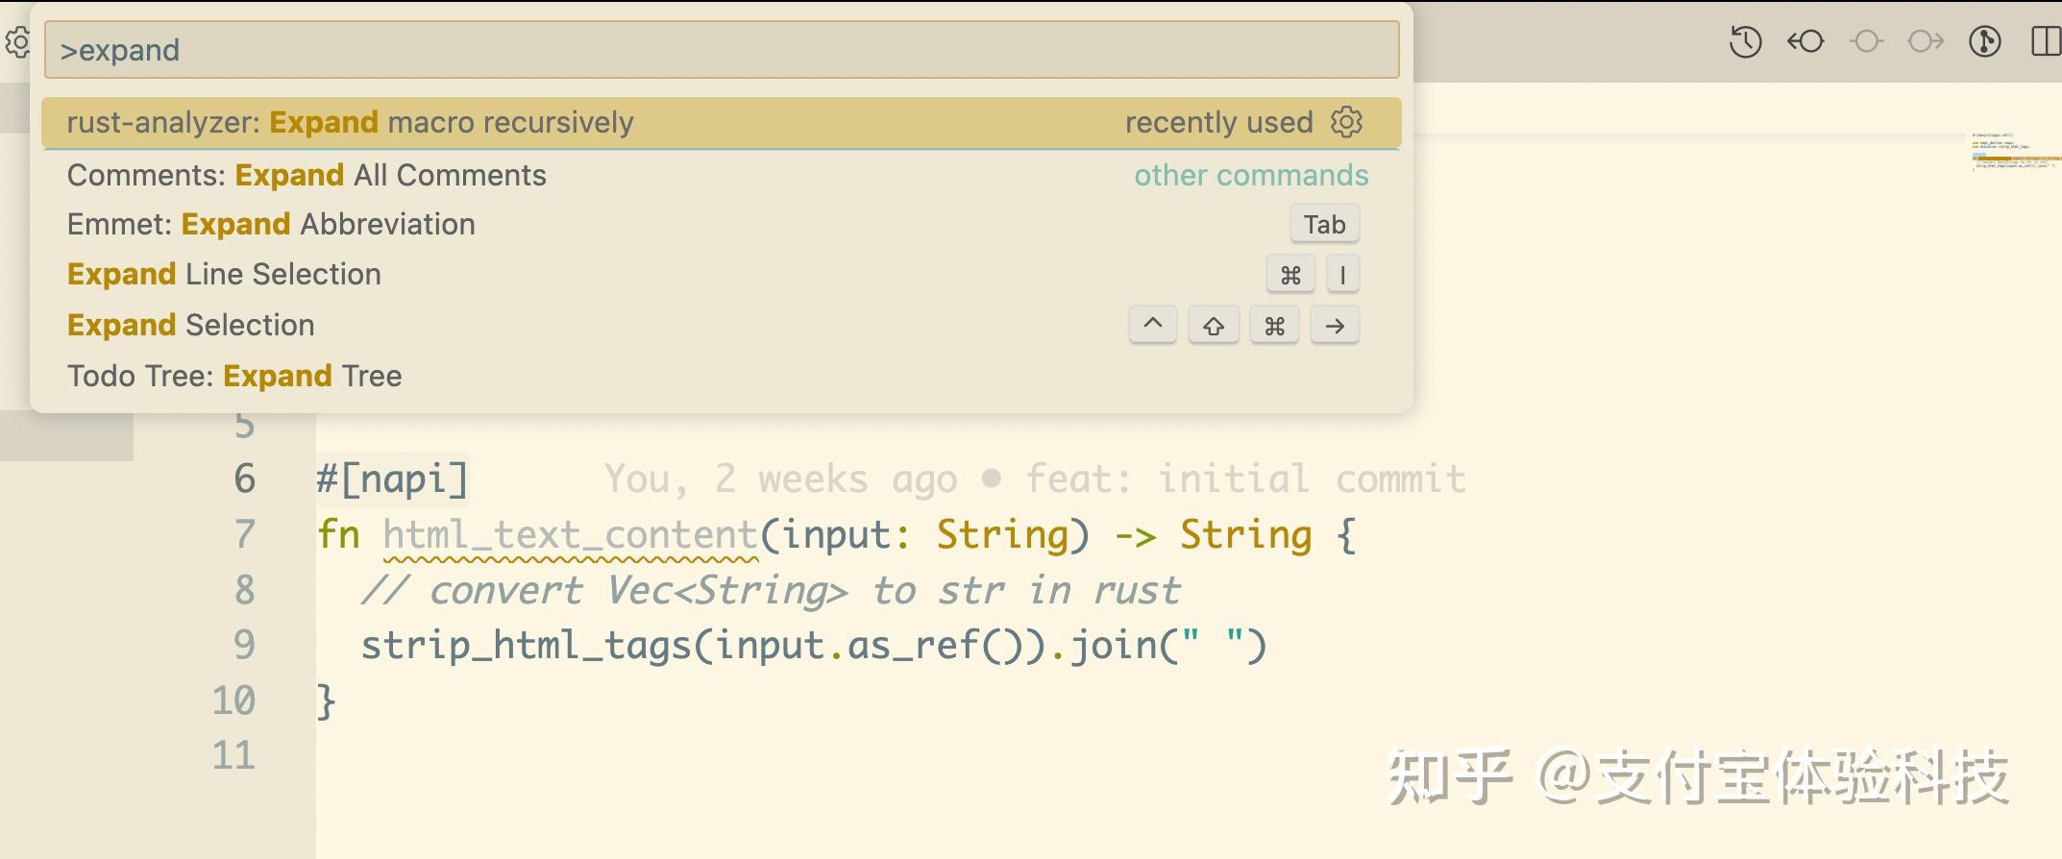Select Comments: Expand All Comments
This screenshot has width=2062, height=859.
pos(721,175)
